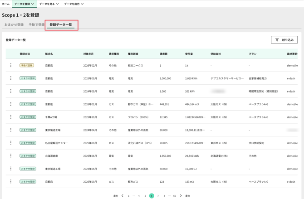Click the filter funnel icon in 絞り込み
Image resolution: width=304 pixels, height=199 pixels.
click(277, 40)
